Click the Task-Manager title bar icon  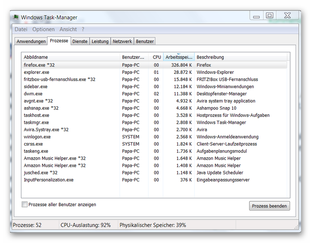(16, 17)
